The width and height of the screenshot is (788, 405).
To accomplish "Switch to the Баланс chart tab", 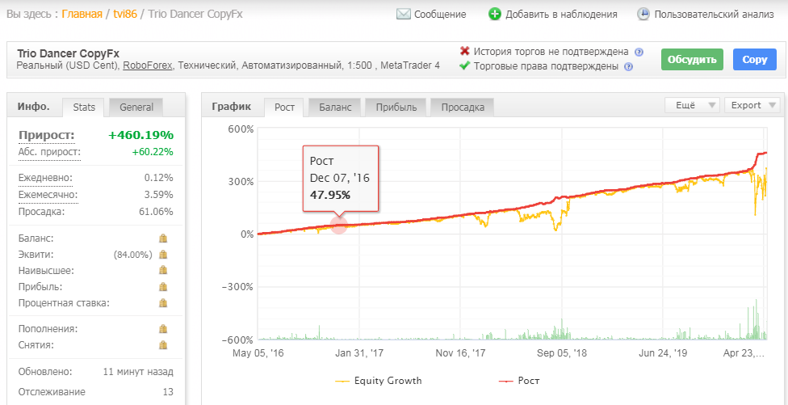I will 333,108.
